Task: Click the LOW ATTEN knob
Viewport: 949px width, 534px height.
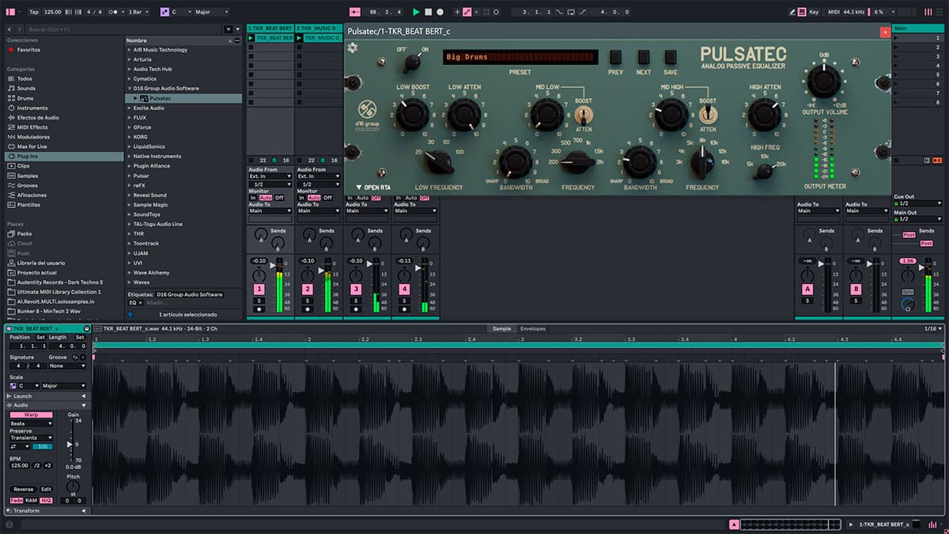Action: coord(464,116)
